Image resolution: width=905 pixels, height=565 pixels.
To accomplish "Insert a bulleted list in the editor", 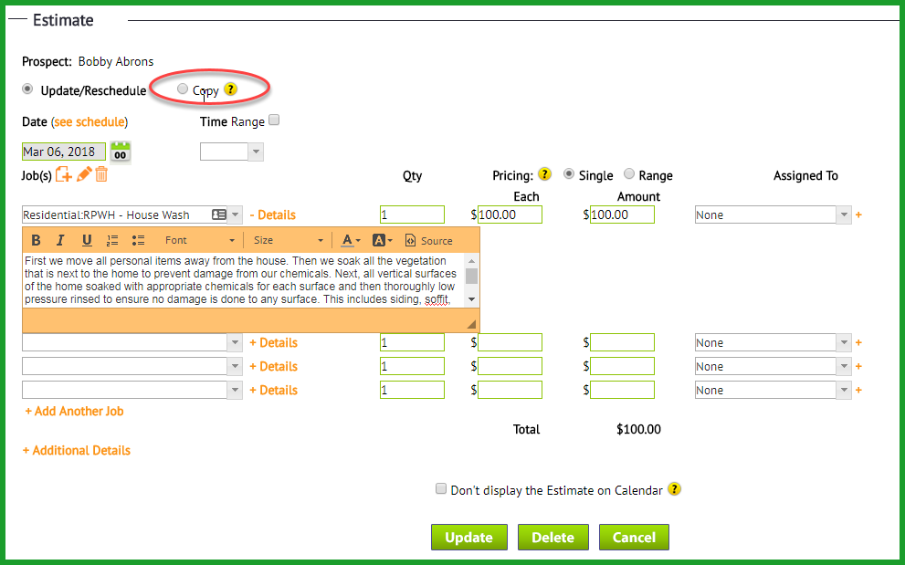I will tap(138, 241).
